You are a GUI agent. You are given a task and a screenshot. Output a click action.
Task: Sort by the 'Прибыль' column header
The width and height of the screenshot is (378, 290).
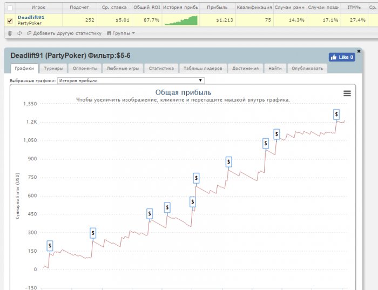(217, 8)
